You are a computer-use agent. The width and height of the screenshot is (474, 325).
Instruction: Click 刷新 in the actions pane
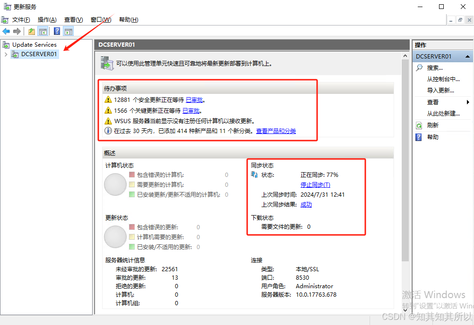tap(432, 125)
